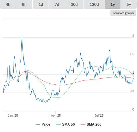Toggle the Price series in legend

[46, 124]
